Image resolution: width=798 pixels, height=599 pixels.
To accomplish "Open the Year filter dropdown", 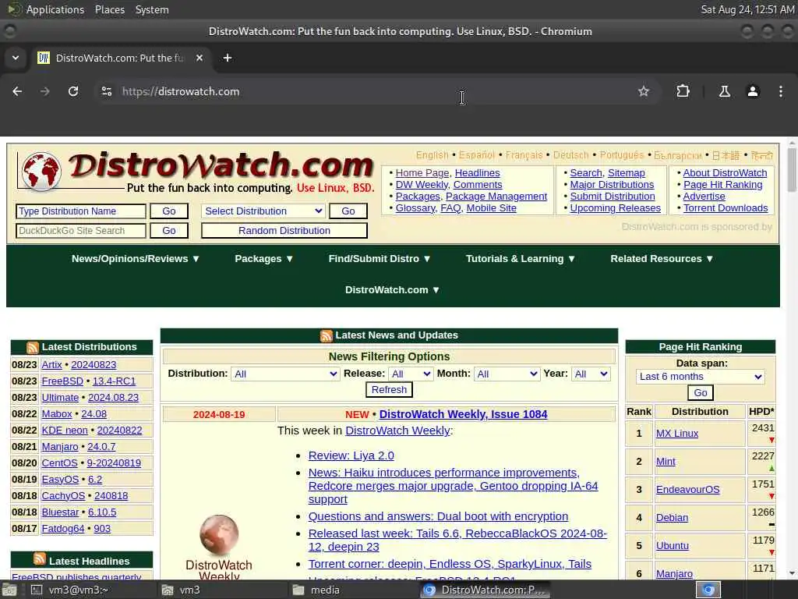I will coord(591,374).
